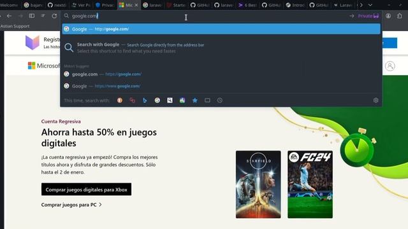
Task: Select the red circles search engine icon
Action: coord(132,101)
